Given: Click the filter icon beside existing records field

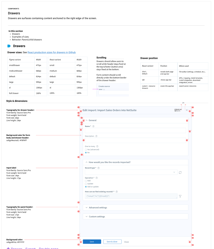Looking at the screenshot, I should (x=180, y=196).
